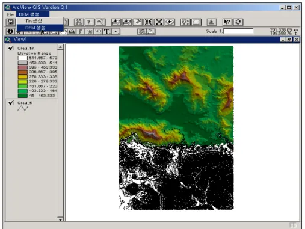The width and height of the screenshot is (305, 229).
Task: Open the File menu
Action: [10, 14]
